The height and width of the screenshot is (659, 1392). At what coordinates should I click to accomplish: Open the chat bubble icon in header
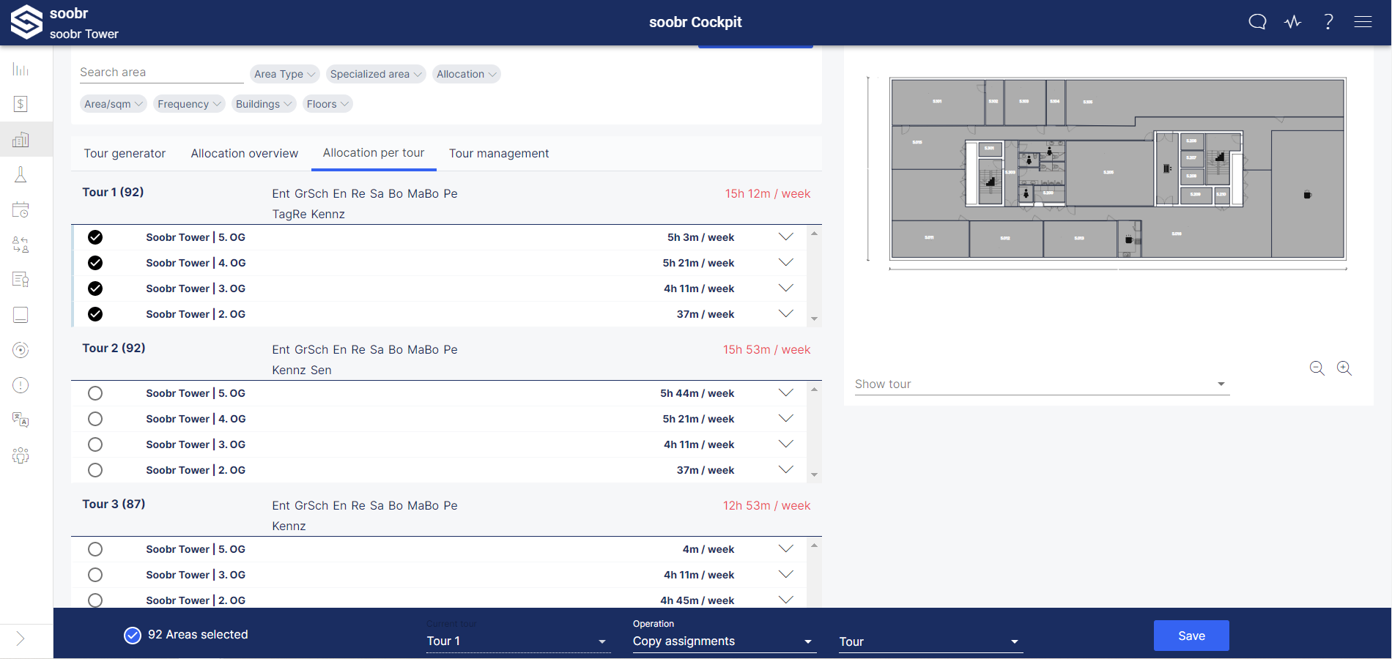(x=1257, y=22)
